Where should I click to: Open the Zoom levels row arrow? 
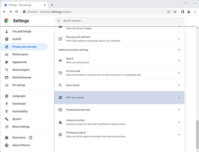(x=179, y=85)
